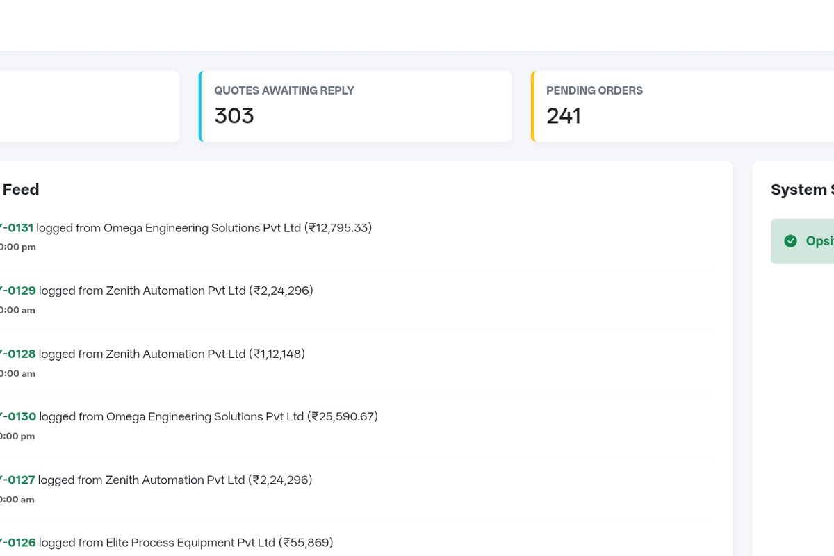Open the entry link ending -0126
Image resolution: width=834 pixels, height=556 pixels.
pos(18,542)
